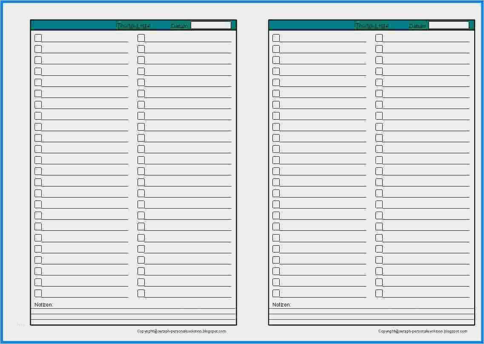Check the first checkbox on left page

pyautogui.click(x=38, y=37)
